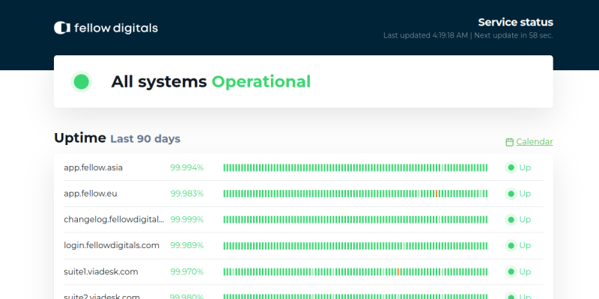The width and height of the screenshot is (599, 299).
Task: Click the 99.999% uptime value
Action: [186, 219]
